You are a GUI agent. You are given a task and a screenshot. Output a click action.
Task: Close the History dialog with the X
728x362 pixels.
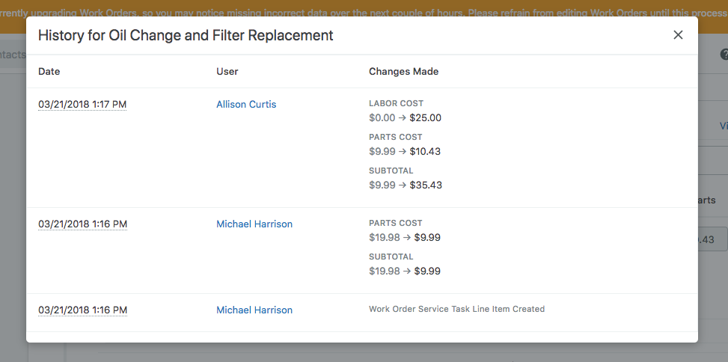click(678, 35)
